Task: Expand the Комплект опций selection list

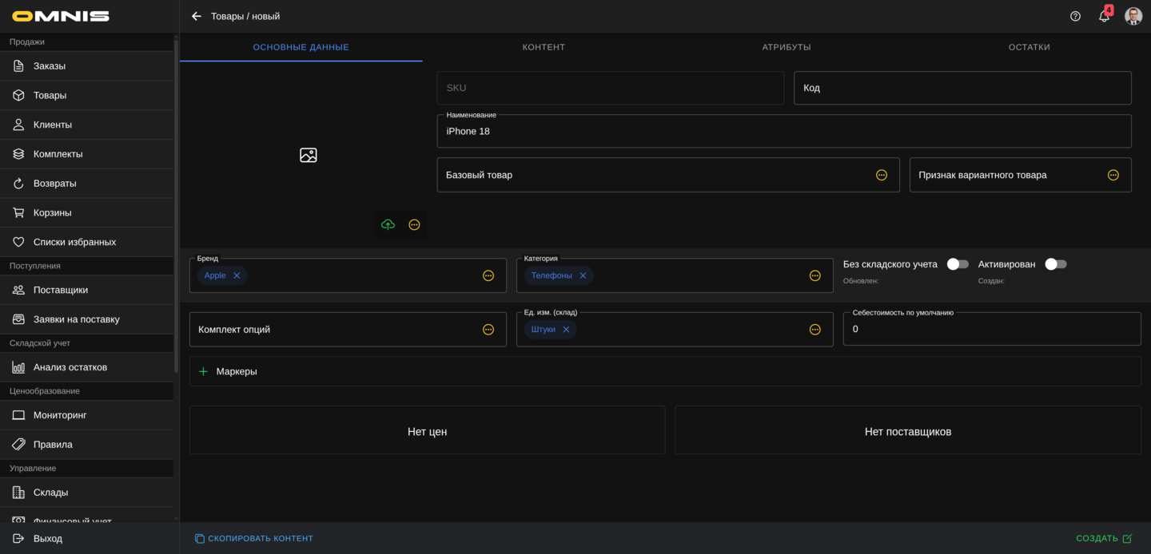Action: pos(488,330)
